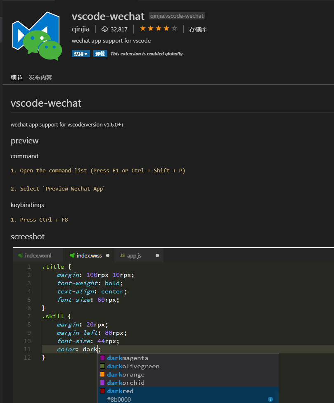Click the 'screeshot' section heading
Screen dimensions: 334x403
28,236
